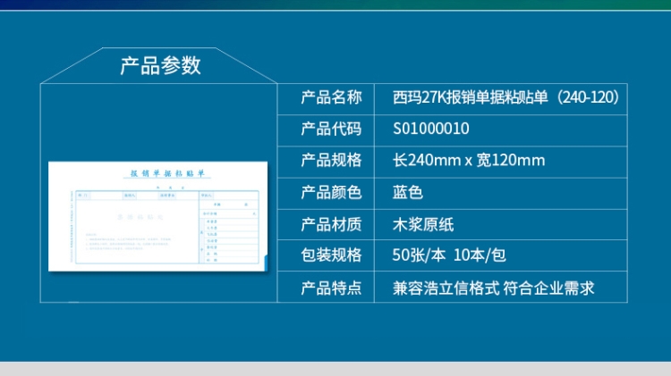Image resolution: width=671 pixels, height=376 pixels.
Task: Click the material value 木浆原纸
Action: [423, 224]
